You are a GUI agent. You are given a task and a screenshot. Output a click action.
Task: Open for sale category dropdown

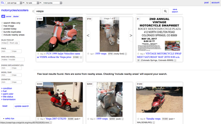[x=32, y=3]
